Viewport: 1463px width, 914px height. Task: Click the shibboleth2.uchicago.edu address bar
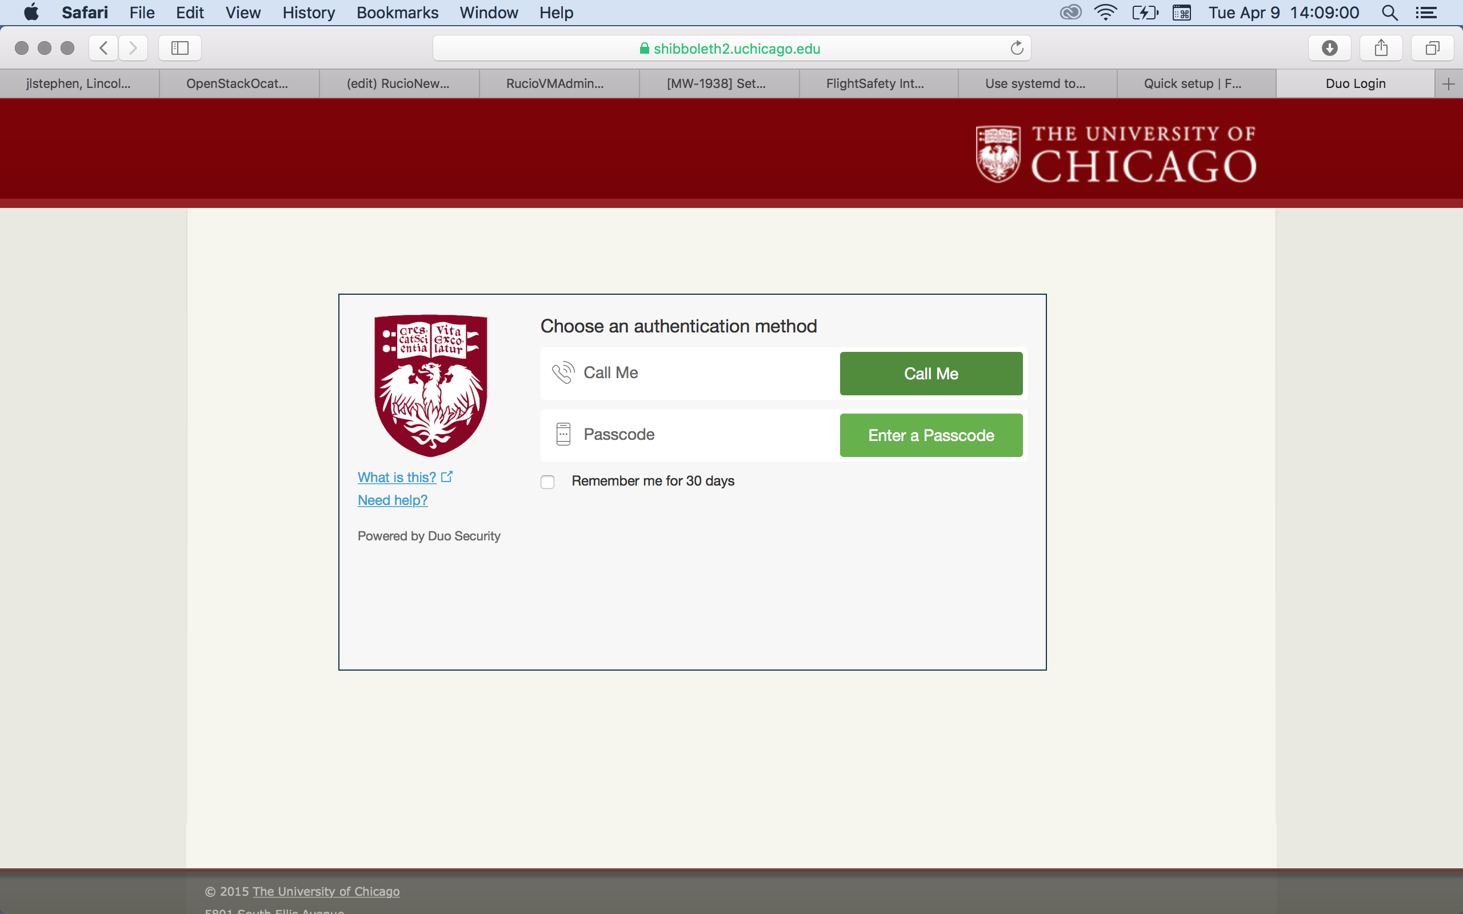point(730,49)
